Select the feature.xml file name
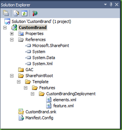Image resolution: width=122 pixels, height=130 pixels. 63,106
